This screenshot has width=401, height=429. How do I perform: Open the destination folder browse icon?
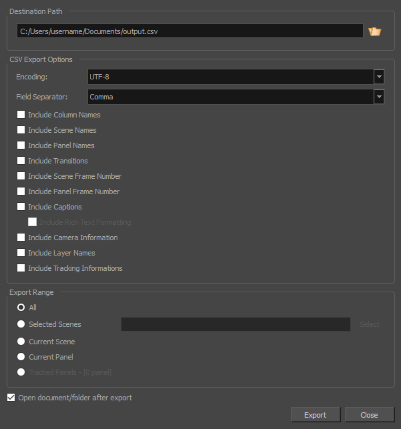pyautogui.click(x=374, y=31)
